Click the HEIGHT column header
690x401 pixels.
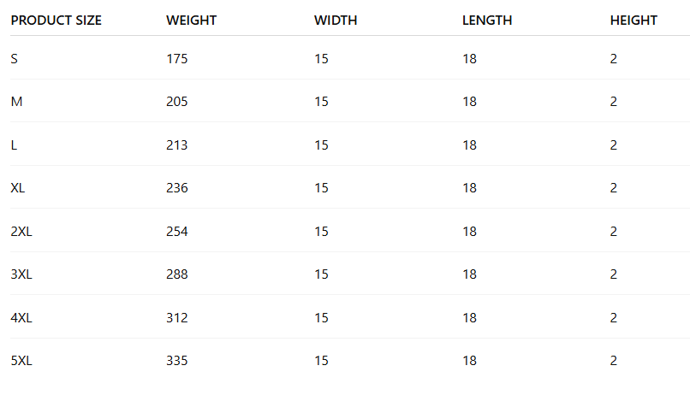pyautogui.click(x=633, y=21)
